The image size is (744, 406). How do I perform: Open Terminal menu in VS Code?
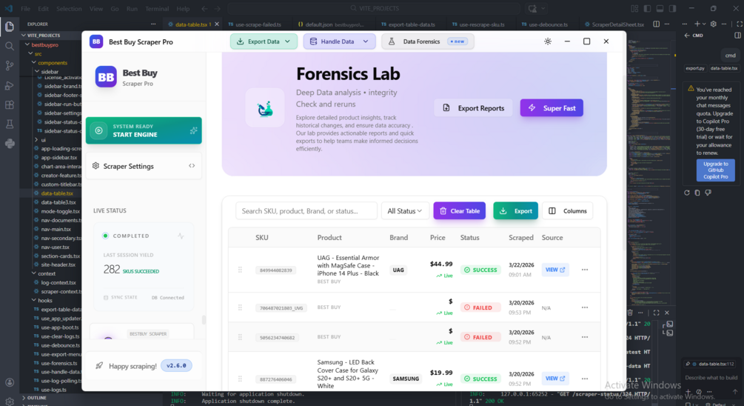tap(157, 9)
